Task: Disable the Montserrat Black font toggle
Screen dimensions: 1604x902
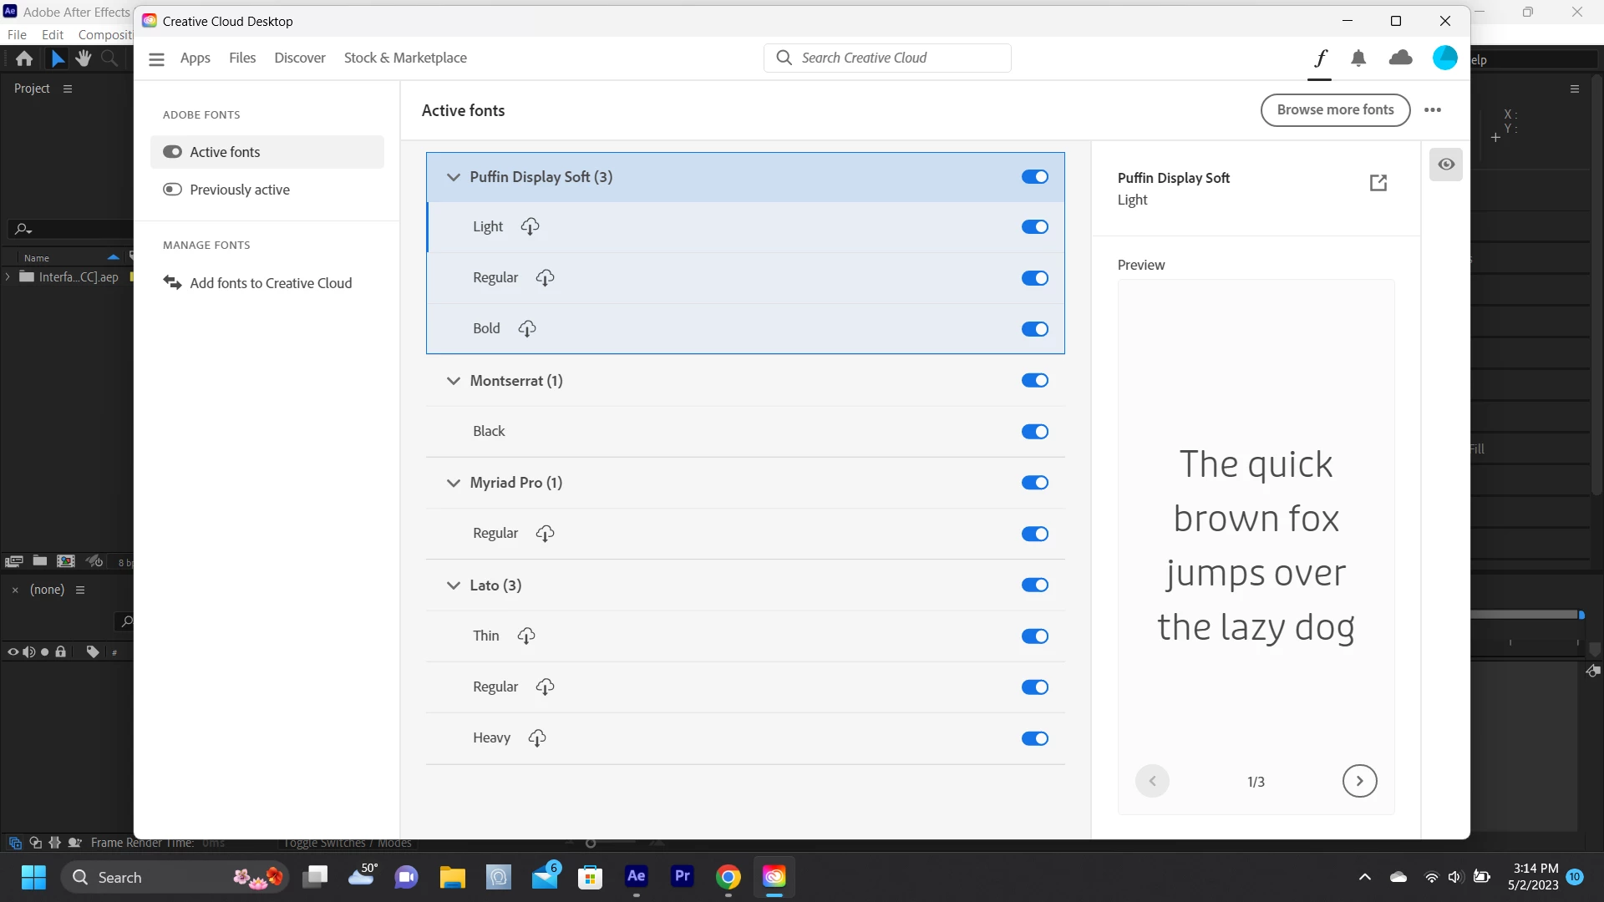Action: (1034, 432)
